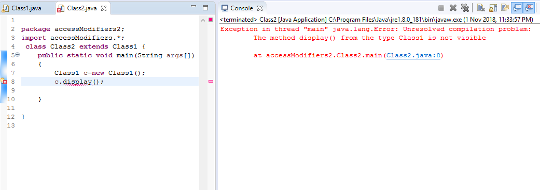
Task: Select the Console view tab
Action: [241, 8]
